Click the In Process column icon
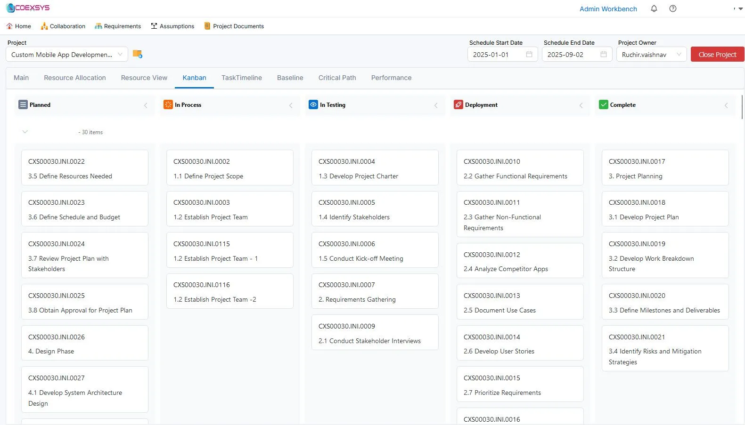 (x=168, y=104)
